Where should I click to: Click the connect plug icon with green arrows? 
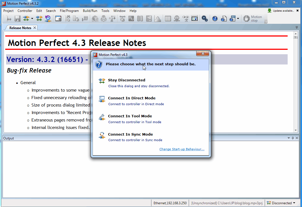26,19
